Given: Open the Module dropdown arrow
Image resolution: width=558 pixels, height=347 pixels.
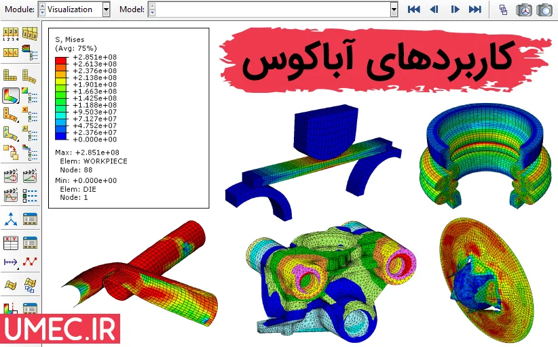Looking at the screenshot, I should pyautogui.click(x=106, y=9).
